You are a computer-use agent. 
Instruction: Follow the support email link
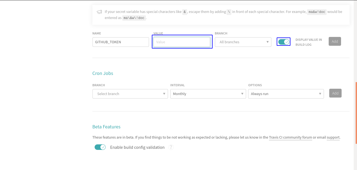pyautogui.click(x=333, y=137)
